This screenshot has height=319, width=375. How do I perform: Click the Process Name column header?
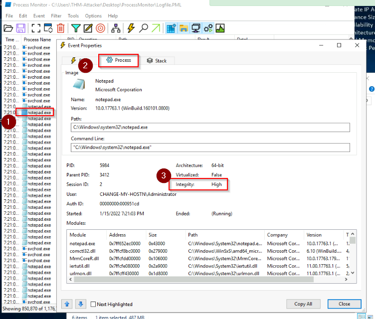point(37,39)
